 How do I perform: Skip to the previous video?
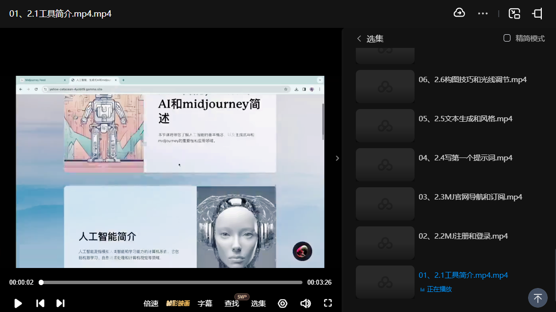click(x=40, y=303)
